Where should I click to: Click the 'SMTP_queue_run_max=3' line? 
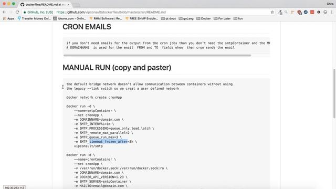tap(98, 137)
